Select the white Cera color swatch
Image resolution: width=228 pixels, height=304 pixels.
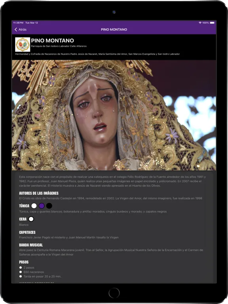pos(31,219)
